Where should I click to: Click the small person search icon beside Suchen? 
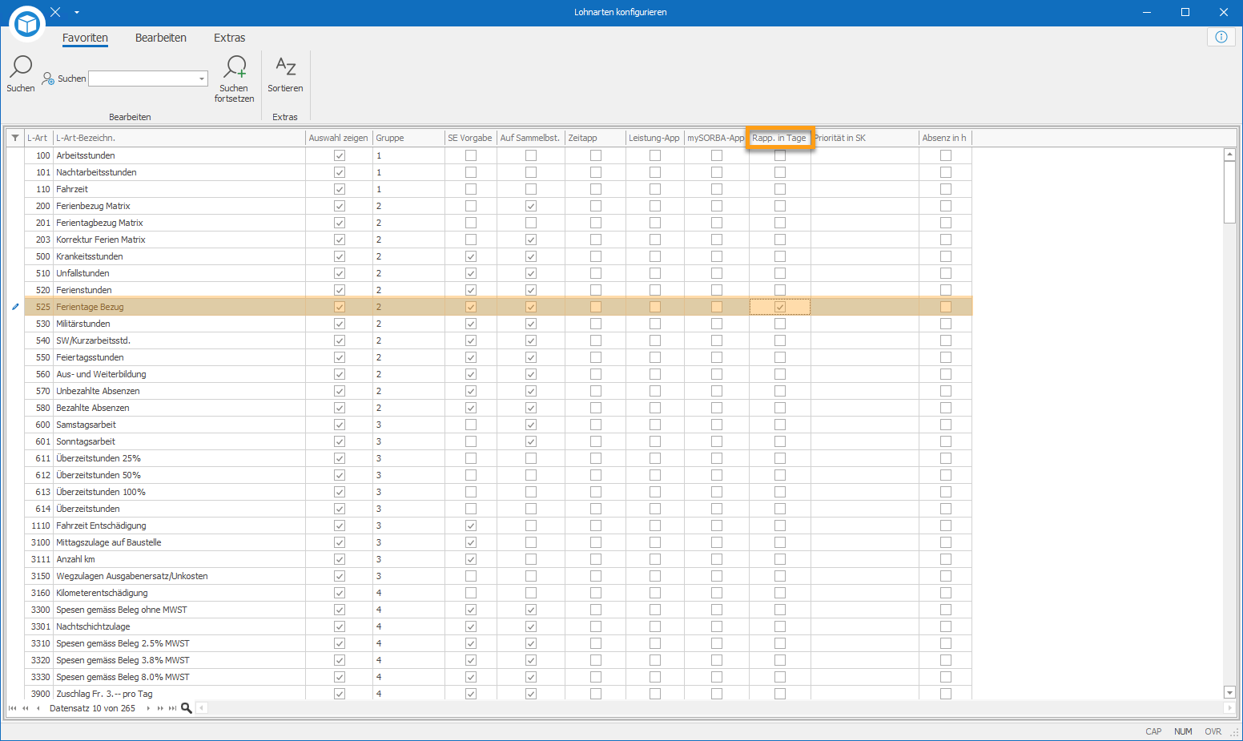click(x=48, y=79)
